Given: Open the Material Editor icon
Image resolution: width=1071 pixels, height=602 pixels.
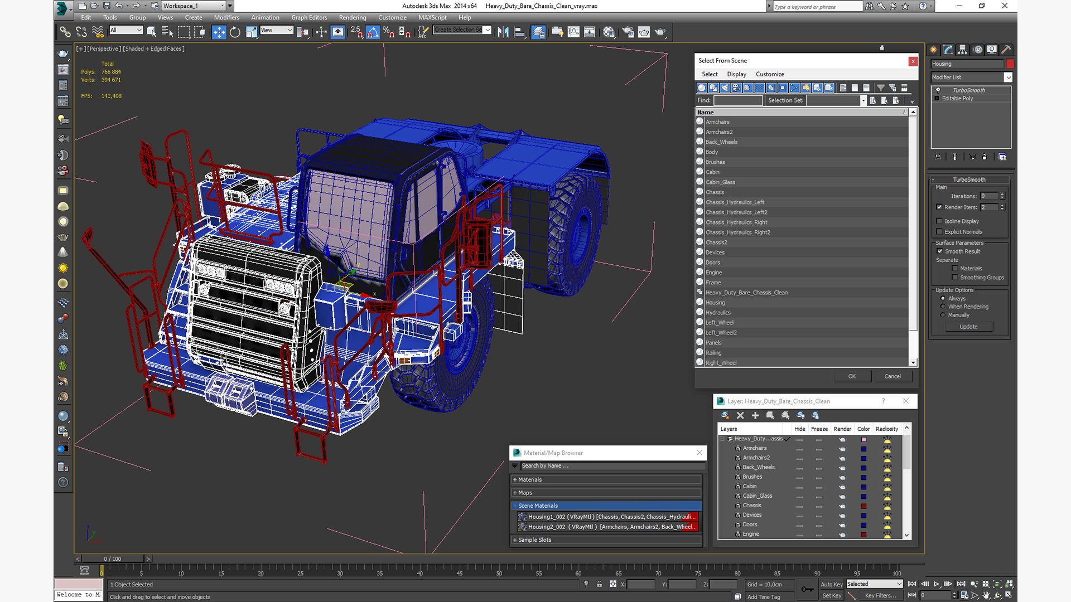Looking at the screenshot, I should click(x=609, y=32).
